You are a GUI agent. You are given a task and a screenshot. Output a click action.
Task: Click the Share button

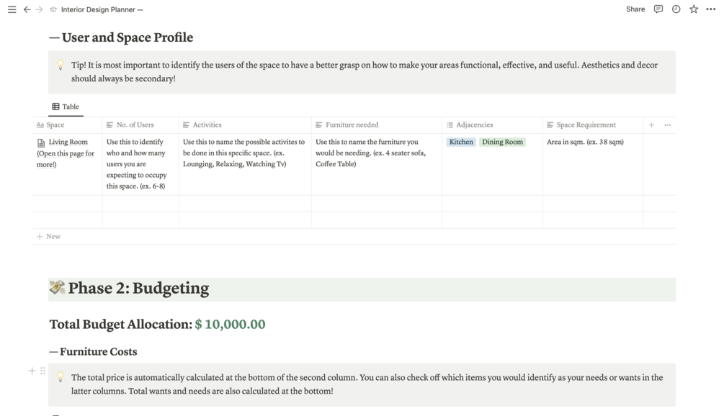(x=635, y=9)
